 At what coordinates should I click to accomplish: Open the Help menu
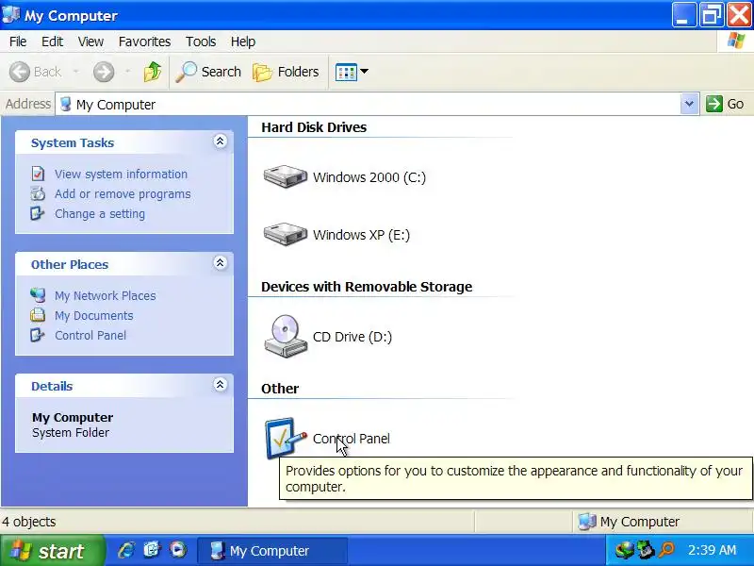click(243, 42)
